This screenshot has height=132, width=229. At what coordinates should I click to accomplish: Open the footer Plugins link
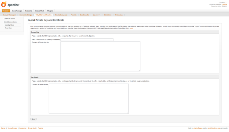[40, 128]
